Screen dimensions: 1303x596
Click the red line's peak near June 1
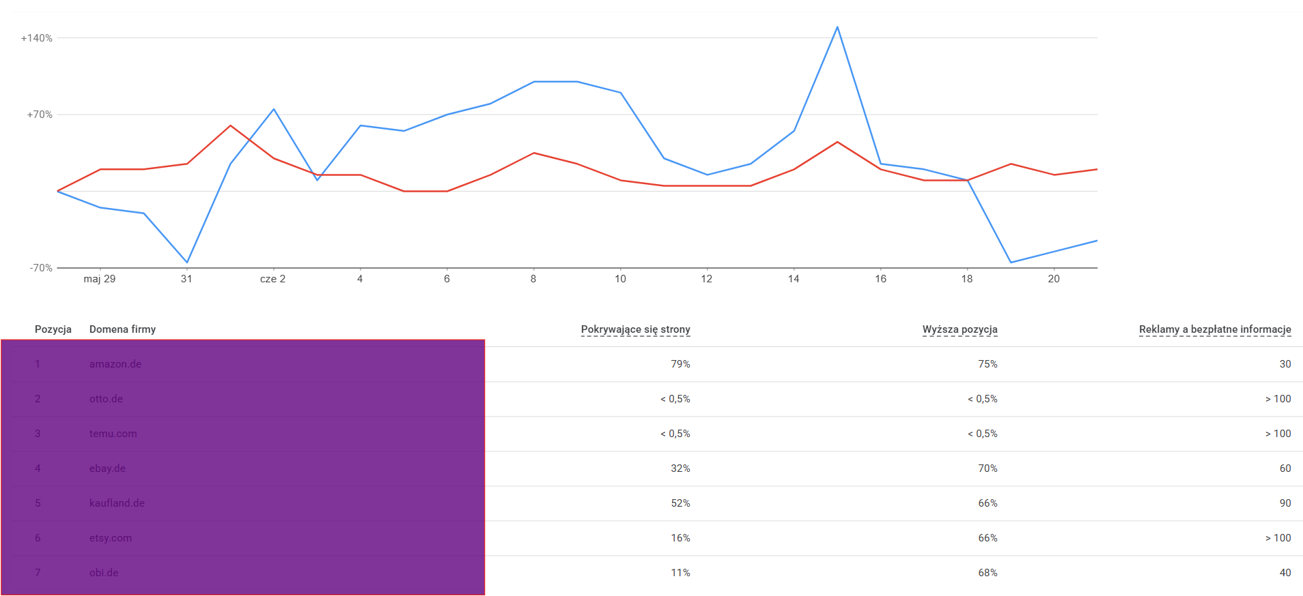click(231, 125)
